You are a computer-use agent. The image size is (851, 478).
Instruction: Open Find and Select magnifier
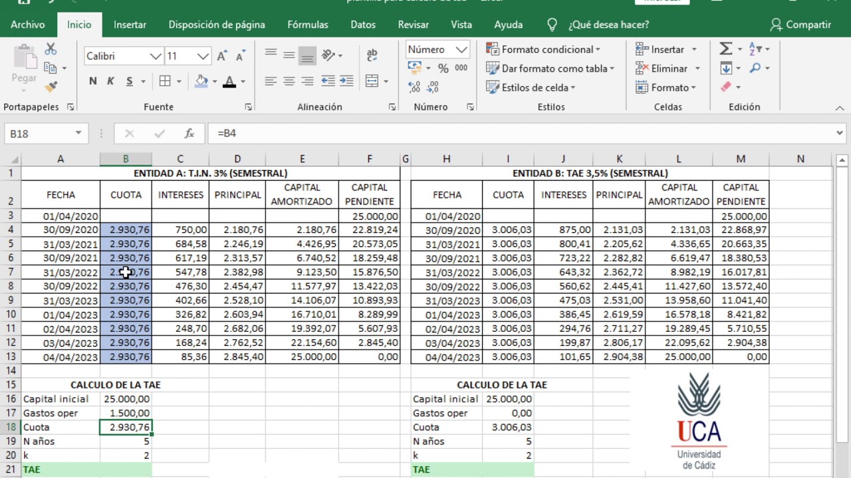(755, 68)
